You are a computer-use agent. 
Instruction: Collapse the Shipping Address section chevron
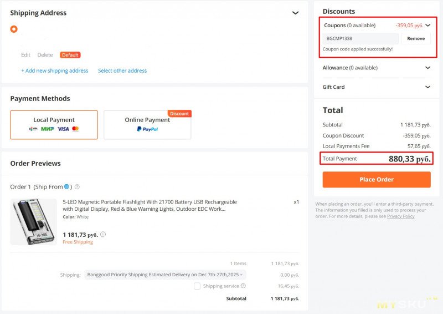(295, 13)
